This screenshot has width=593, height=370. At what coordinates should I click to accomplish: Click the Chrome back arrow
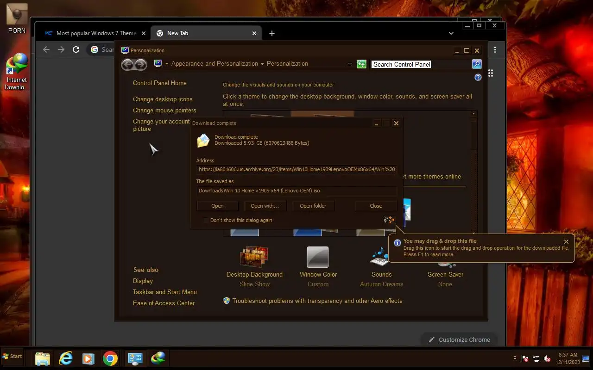coord(46,49)
